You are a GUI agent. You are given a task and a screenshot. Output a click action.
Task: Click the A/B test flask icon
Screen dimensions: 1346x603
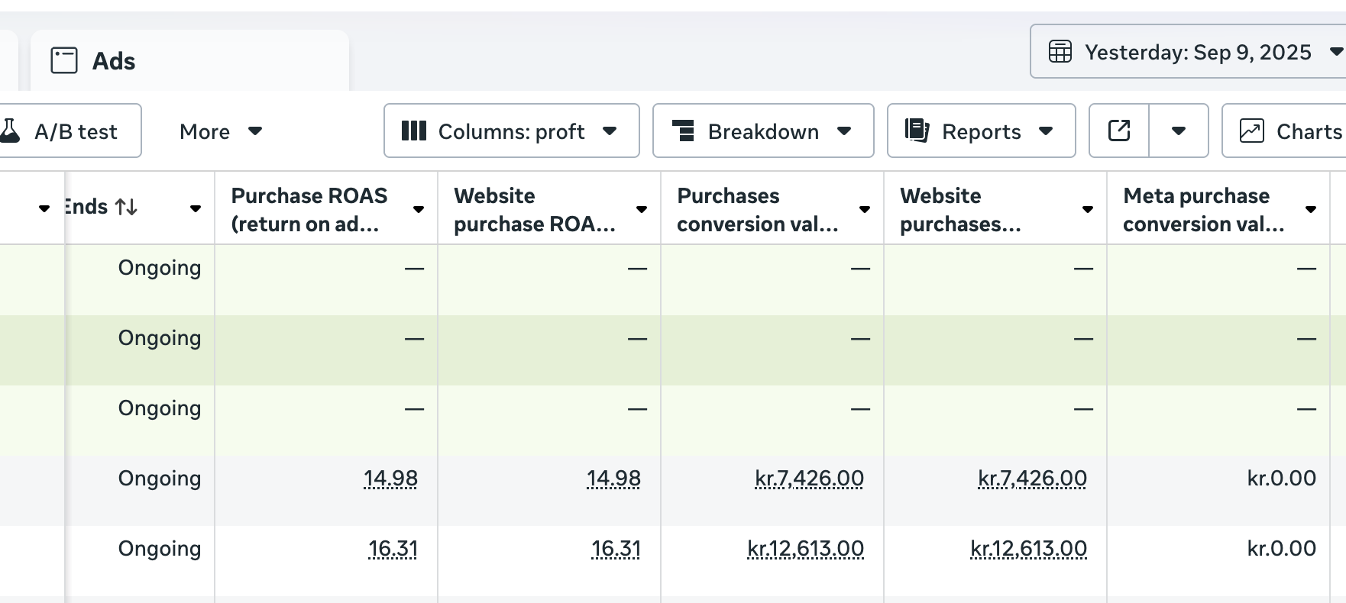[9, 131]
